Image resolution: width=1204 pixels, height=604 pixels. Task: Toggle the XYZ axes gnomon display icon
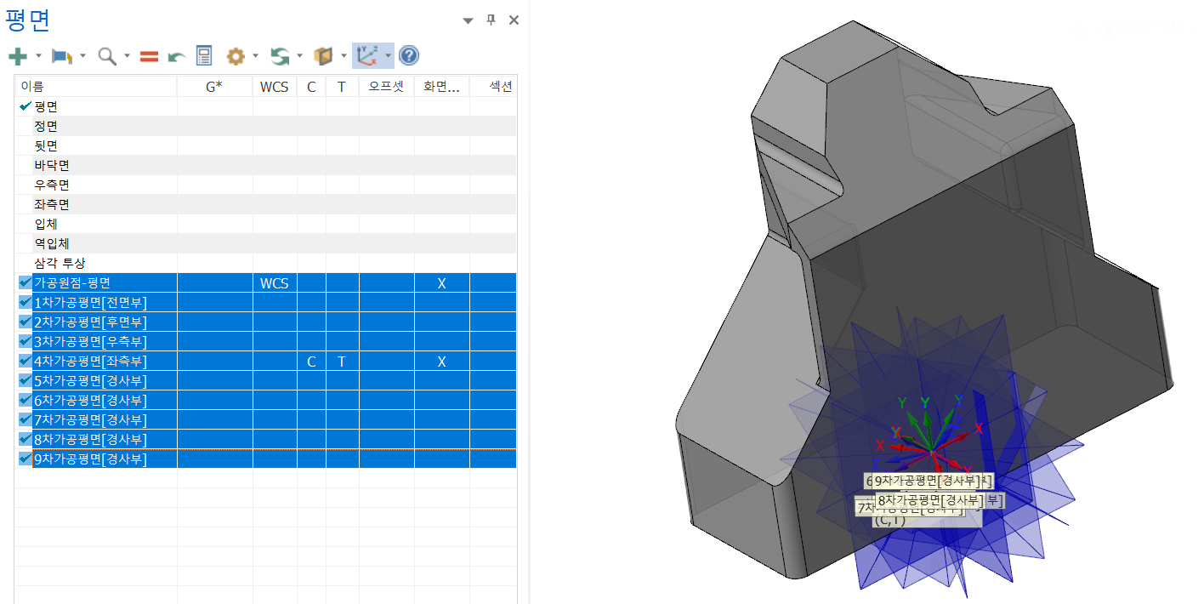click(367, 56)
